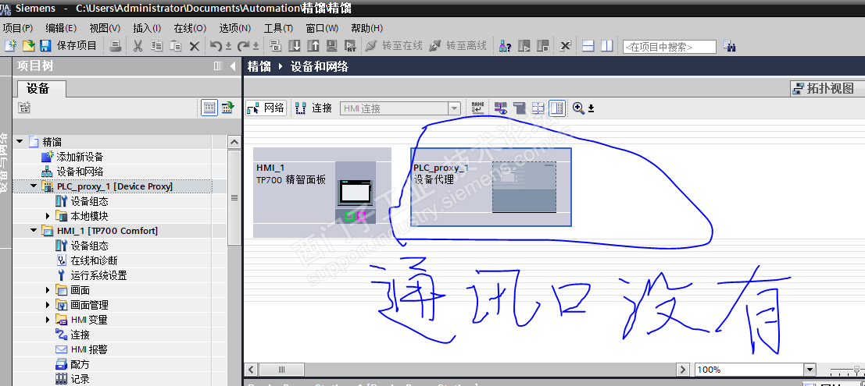865x386 pixels.
Task: Split editor space horizontally
Action: coord(588,46)
